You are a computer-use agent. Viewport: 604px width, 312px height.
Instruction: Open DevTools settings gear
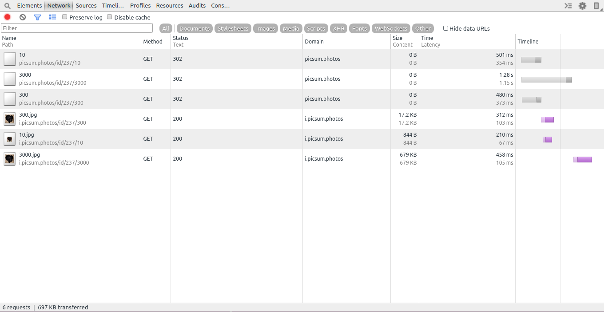582,6
